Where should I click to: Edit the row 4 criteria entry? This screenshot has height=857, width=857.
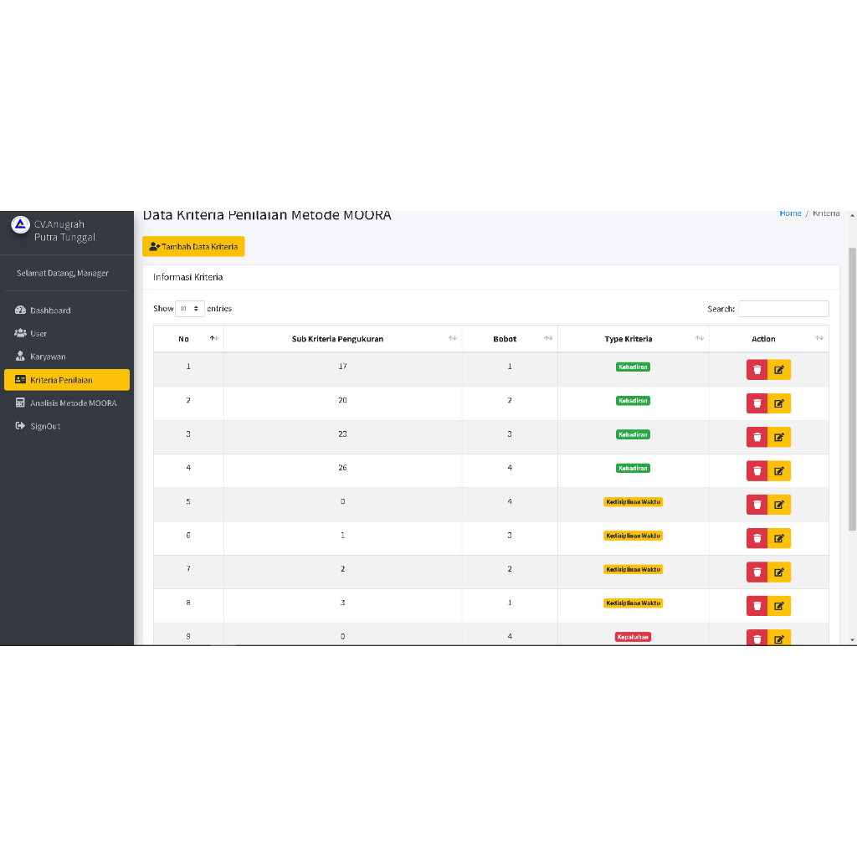pyautogui.click(x=779, y=471)
